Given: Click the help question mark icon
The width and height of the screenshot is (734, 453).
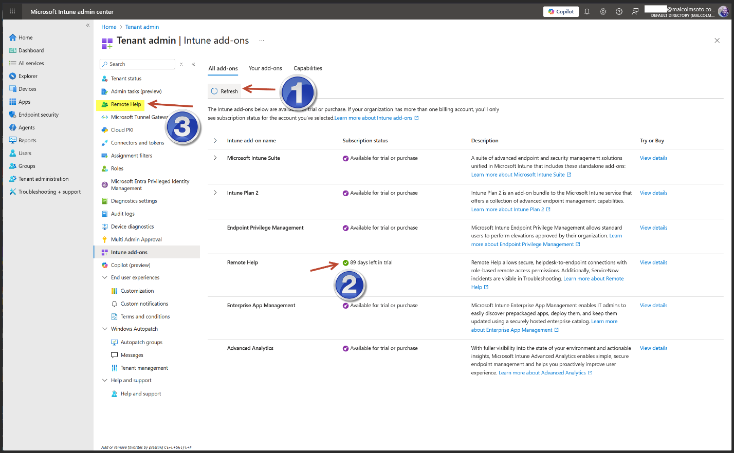Looking at the screenshot, I should 619,11.
